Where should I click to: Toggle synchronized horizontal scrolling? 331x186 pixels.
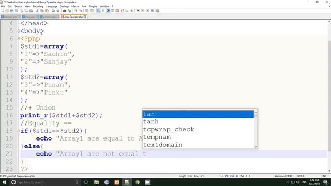(x=92, y=11)
